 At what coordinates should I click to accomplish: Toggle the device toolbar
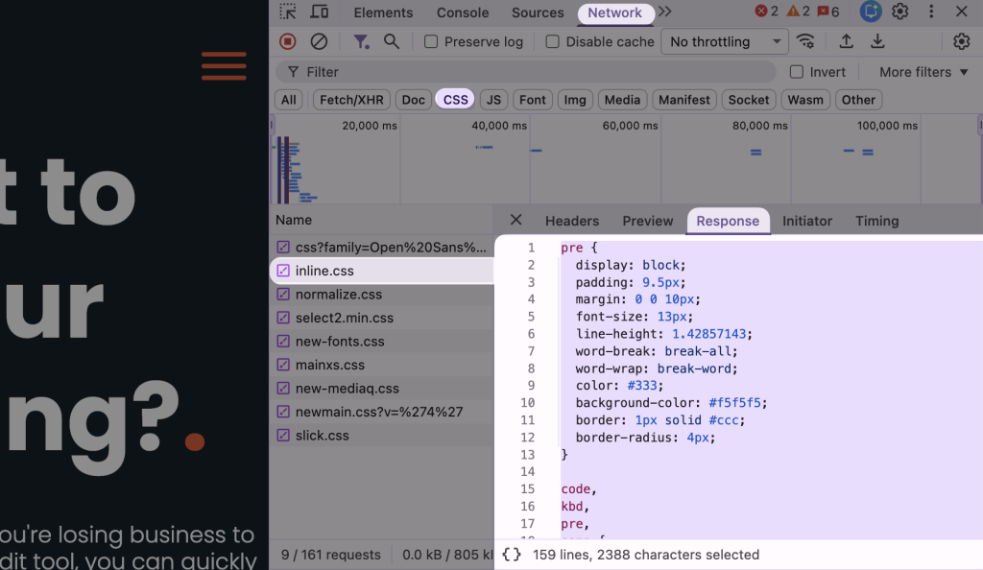click(x=320, y=12)
